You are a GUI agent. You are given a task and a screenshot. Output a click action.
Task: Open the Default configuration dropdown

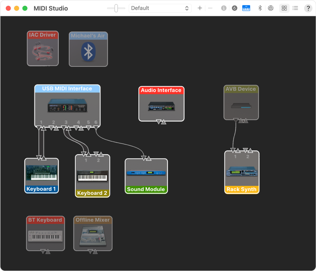pyautogui.click(x=160, y=8)
